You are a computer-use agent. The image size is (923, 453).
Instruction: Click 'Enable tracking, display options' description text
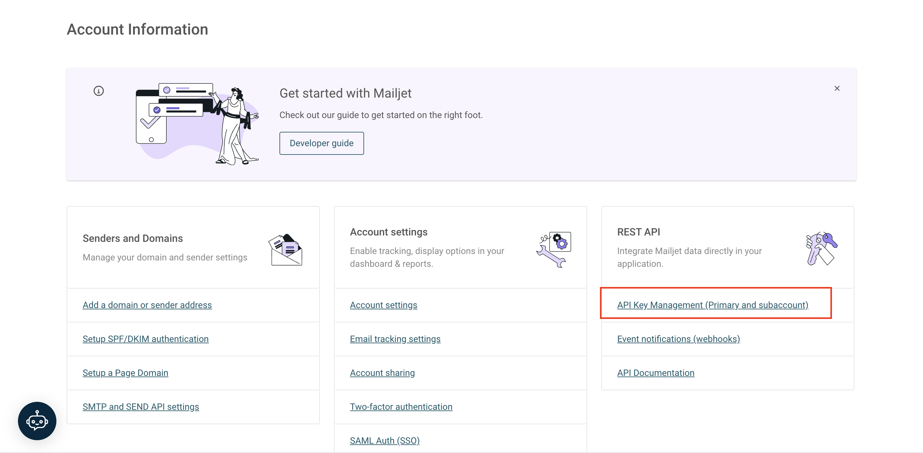(x=427, y=258)
